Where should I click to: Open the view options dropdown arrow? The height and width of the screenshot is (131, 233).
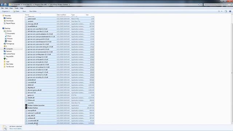[222, 11]
